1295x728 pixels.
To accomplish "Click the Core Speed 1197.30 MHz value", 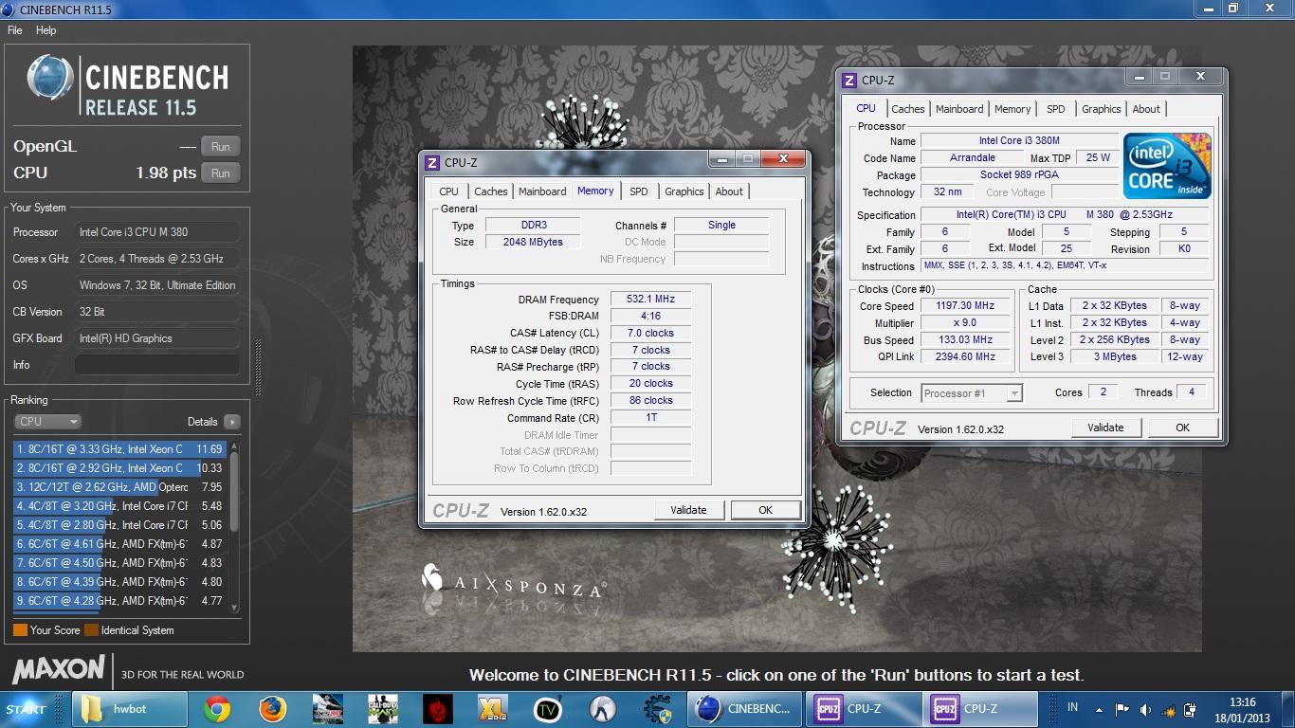I will pos(967,306).
